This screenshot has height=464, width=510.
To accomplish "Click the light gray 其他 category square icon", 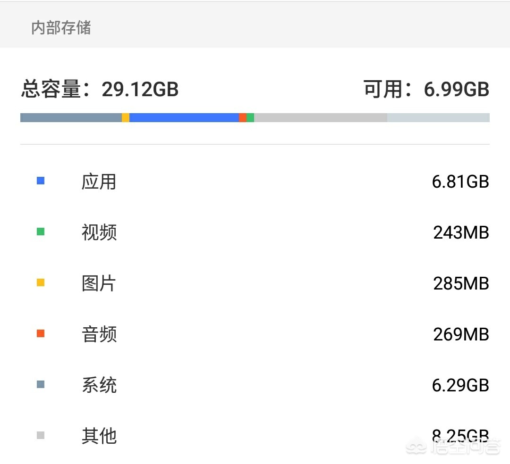I will (40, 435).
